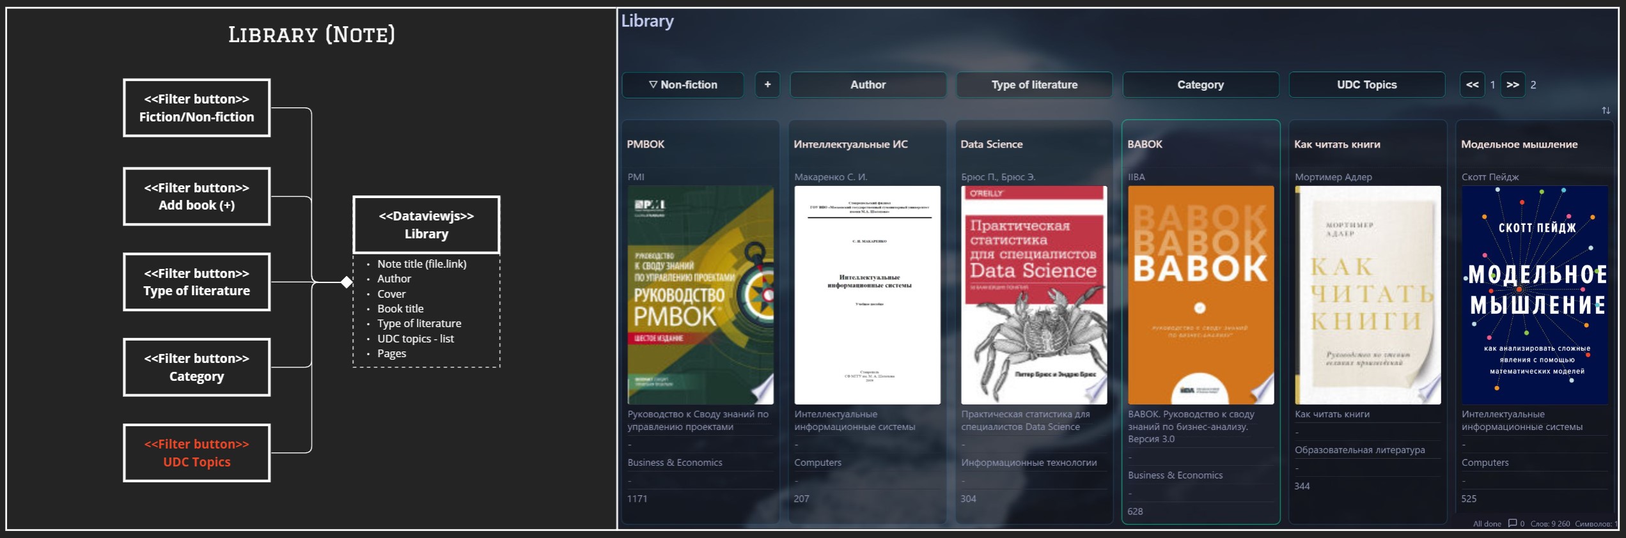
Task: Toggle the Non-fiction filter button
Action: (683, 84)
